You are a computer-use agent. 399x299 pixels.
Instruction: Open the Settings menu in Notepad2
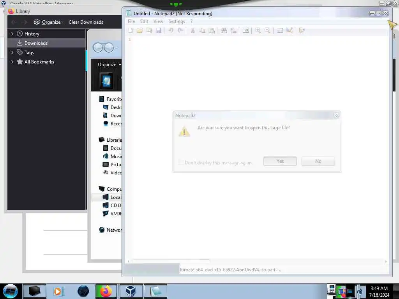point(177,21)
